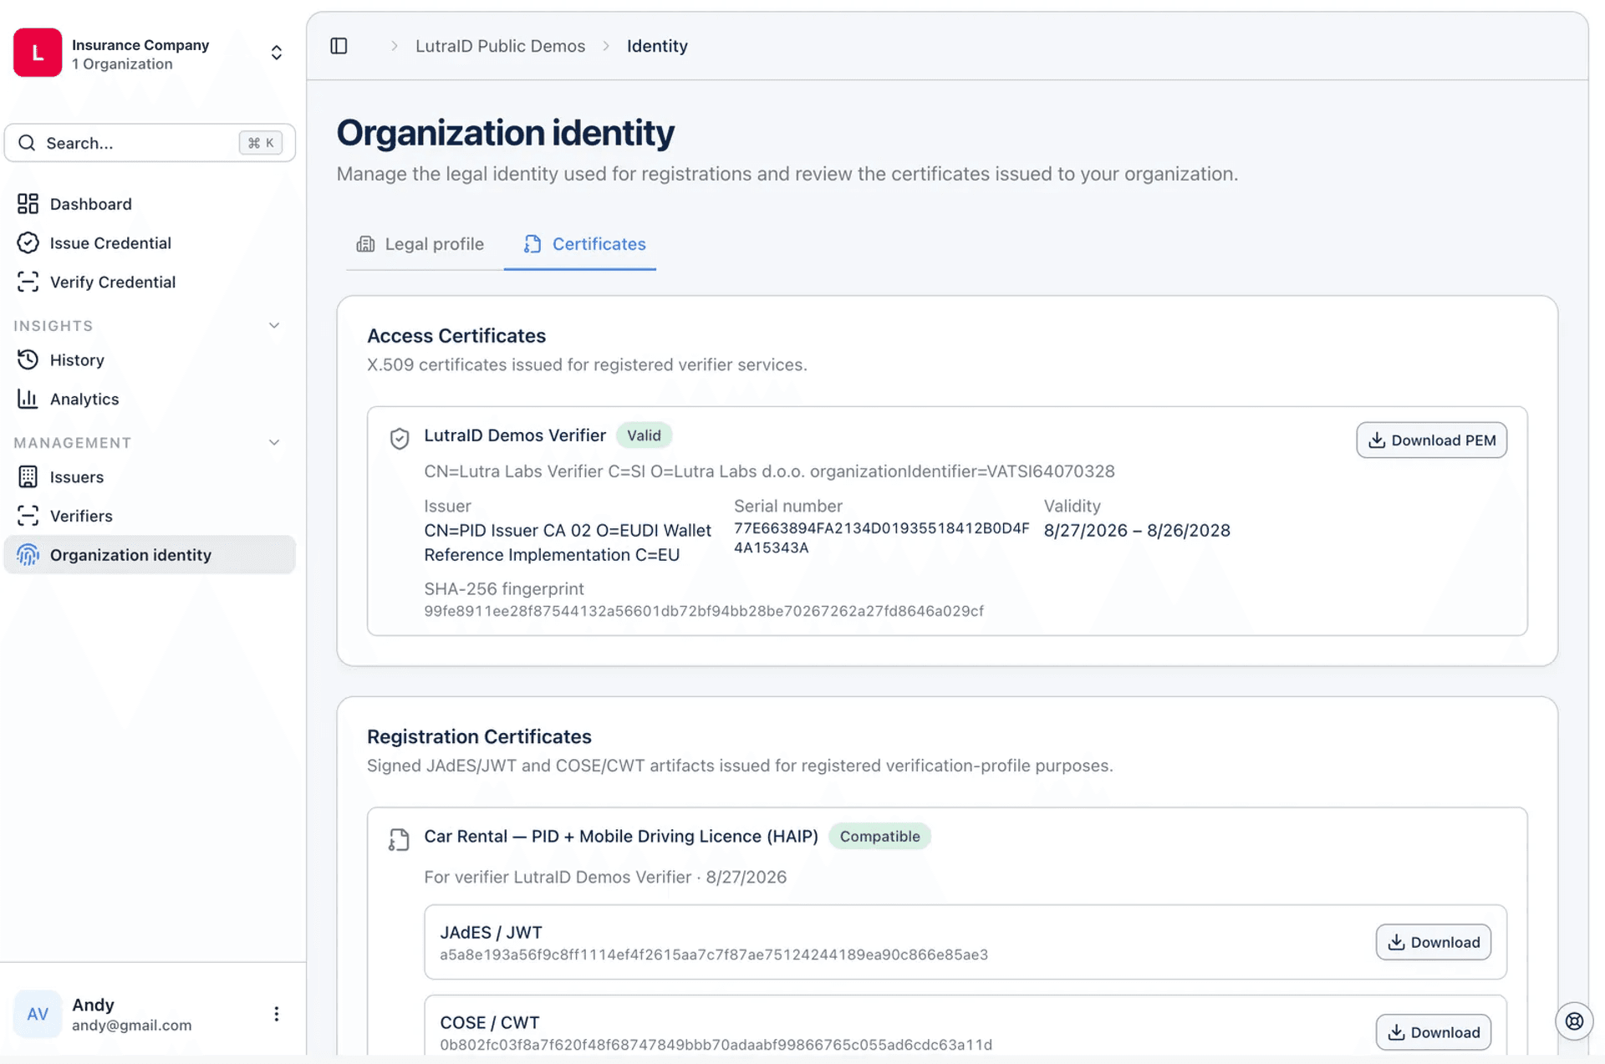This screenshot has width=1605, height=1064.
Task: Click the Car Rental certificate document icon
Action: pos(400,839)
